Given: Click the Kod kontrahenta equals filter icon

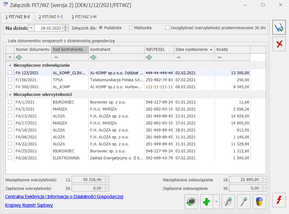Looking at the screenshot, I should (56, 57).
